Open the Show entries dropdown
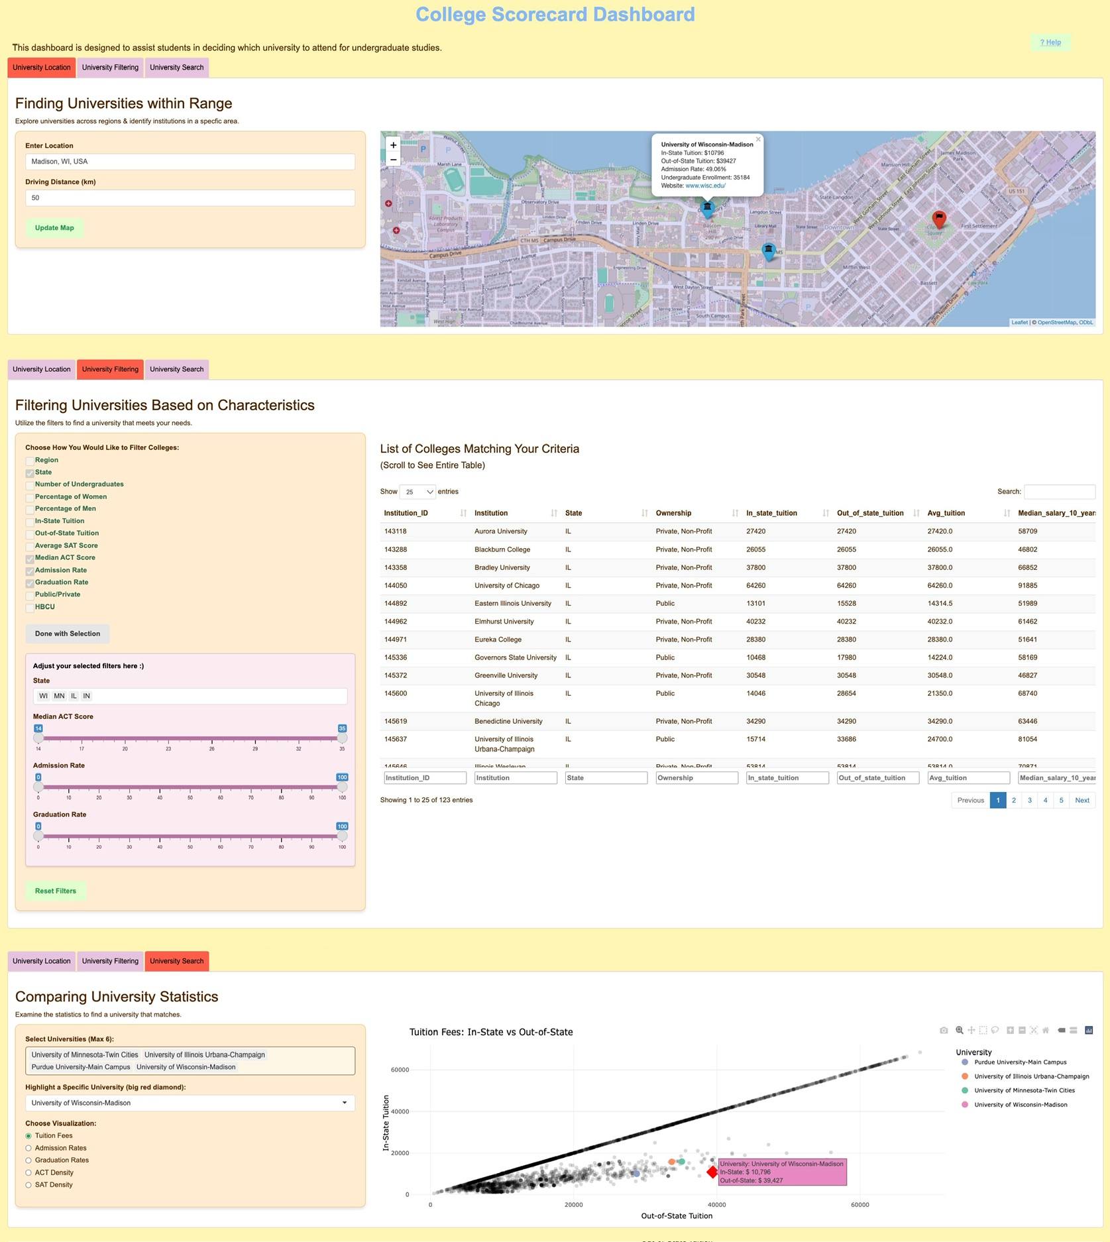Screen dimensions: 1110x1242 click(418, 492)
